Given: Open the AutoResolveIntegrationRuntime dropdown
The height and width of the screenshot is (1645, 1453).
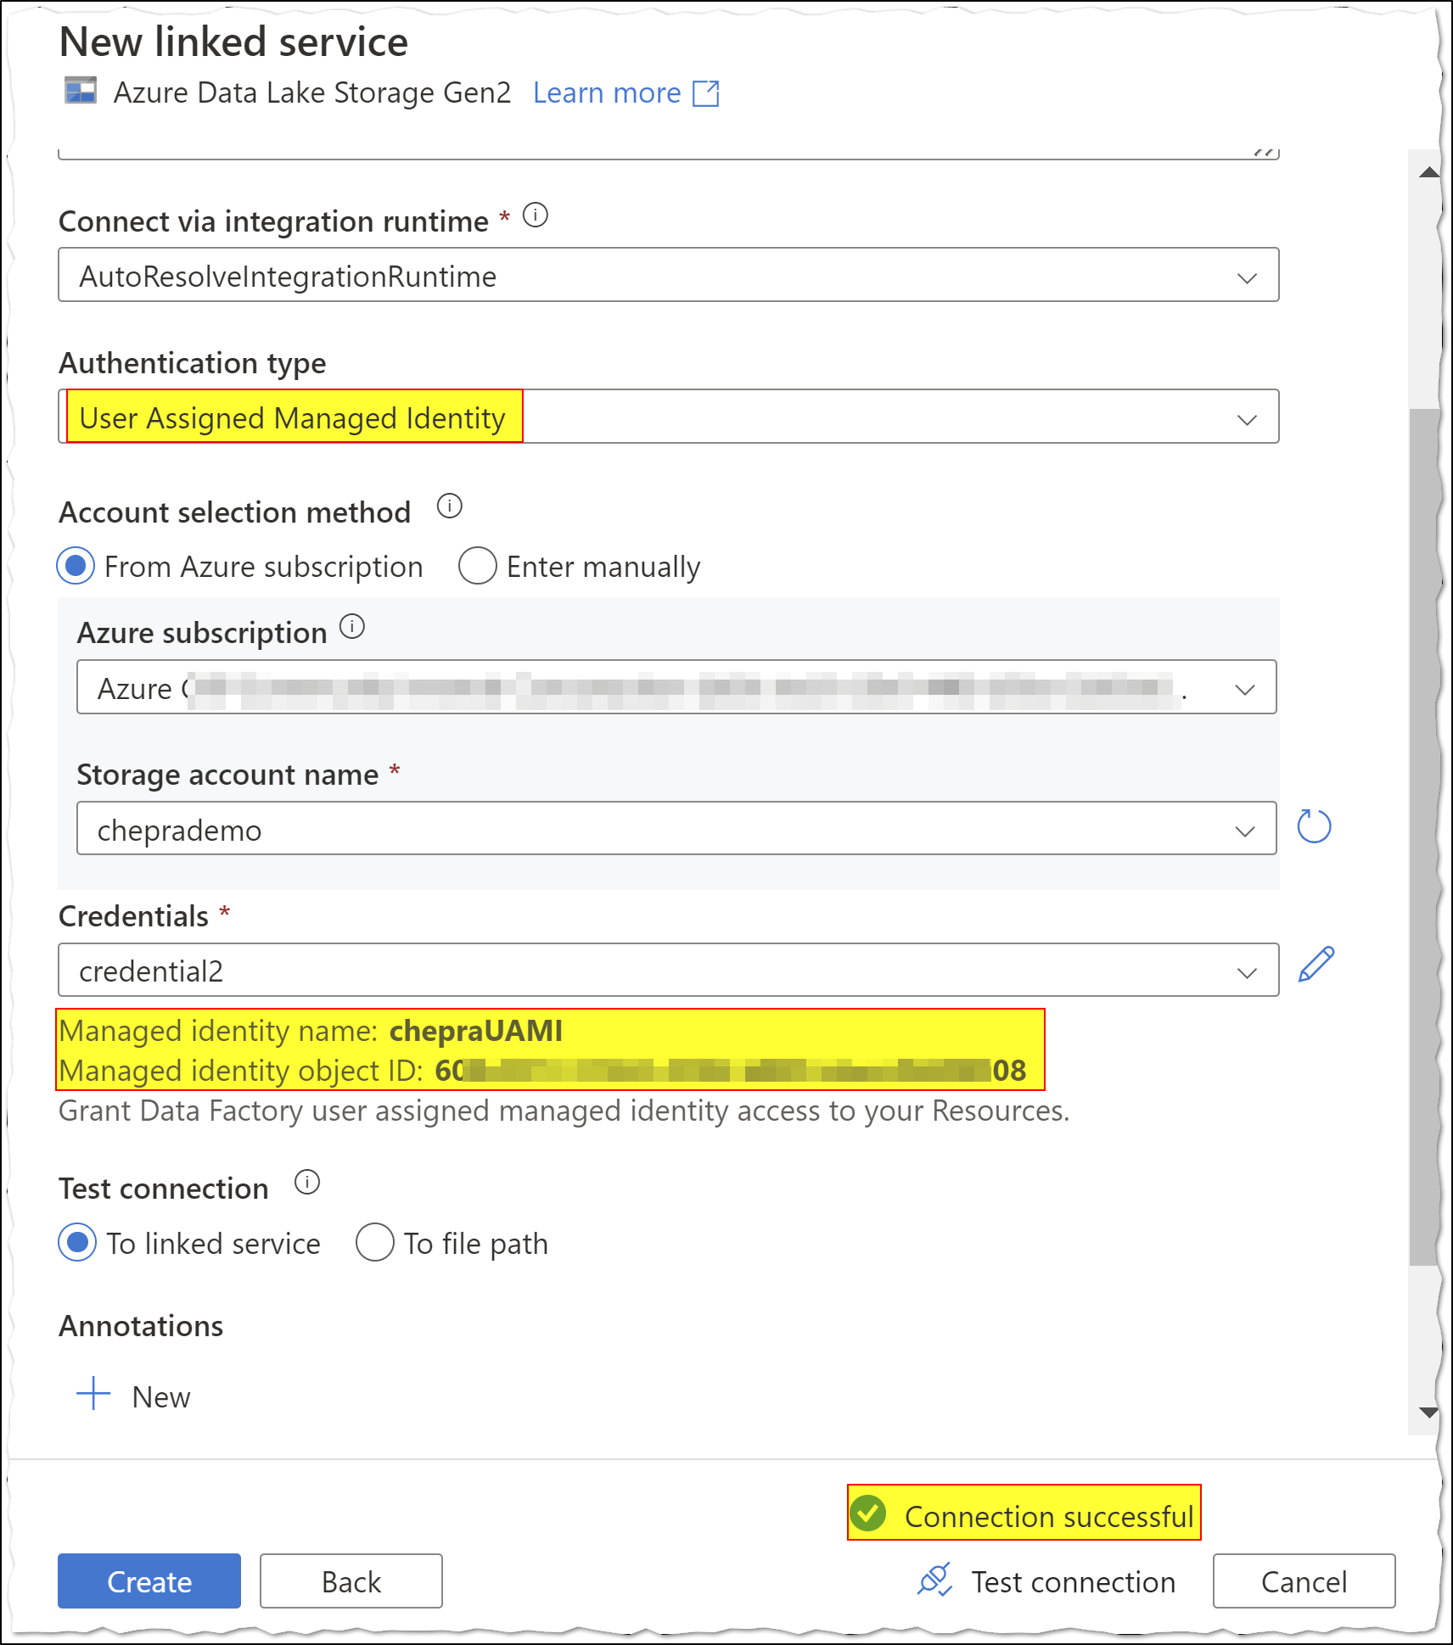Looking at the screenshot, I should 669,275.
